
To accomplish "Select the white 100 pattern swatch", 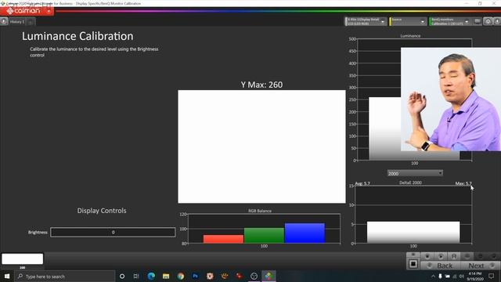I will (23, 258).
